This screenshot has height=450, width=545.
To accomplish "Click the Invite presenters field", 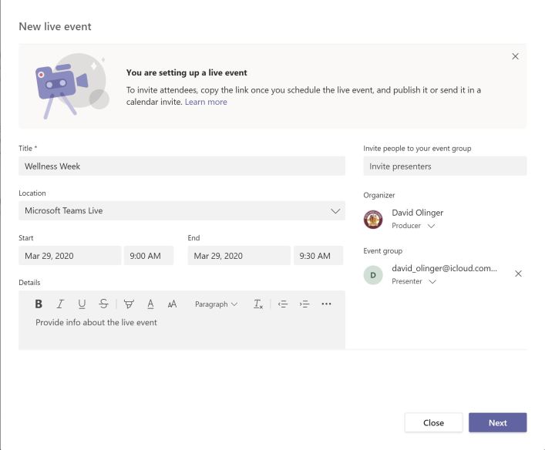I will (445, 166).
